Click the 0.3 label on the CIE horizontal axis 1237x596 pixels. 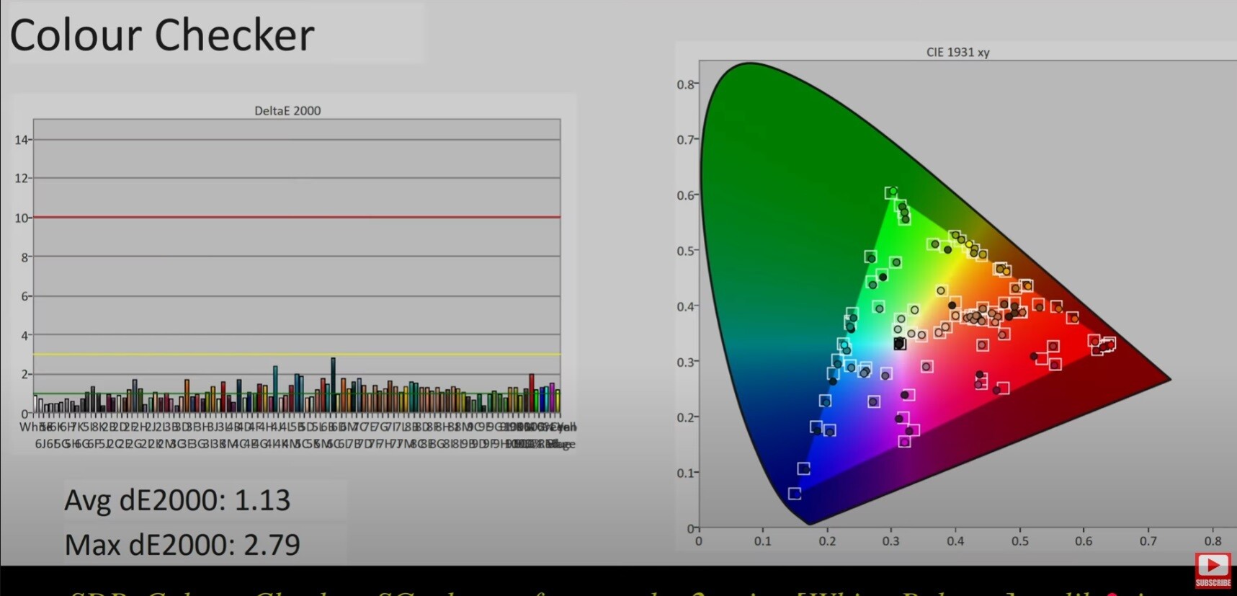coord(891,541)
